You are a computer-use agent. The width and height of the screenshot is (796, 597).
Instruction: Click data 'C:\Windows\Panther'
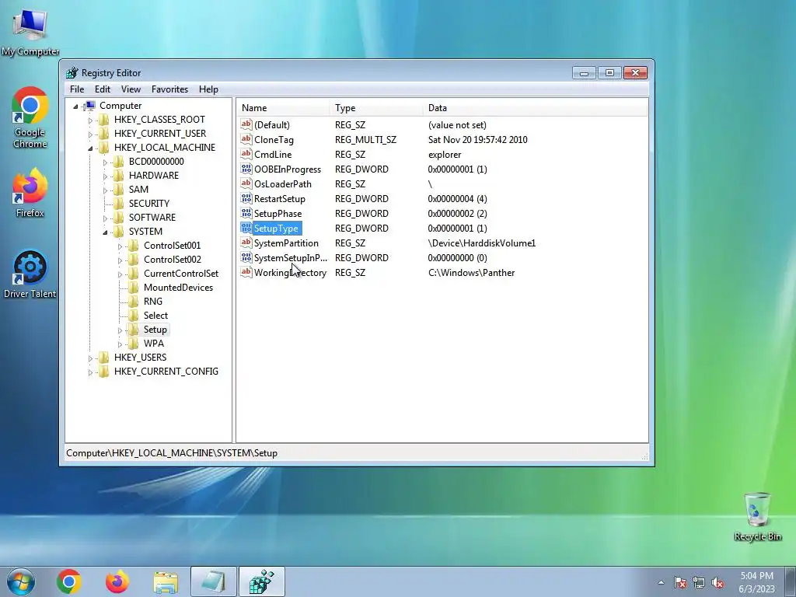click(x=472, y=273)
